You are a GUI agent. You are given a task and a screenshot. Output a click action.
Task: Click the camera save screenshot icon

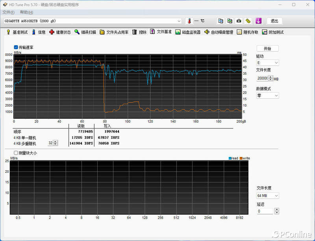point(239,21)
